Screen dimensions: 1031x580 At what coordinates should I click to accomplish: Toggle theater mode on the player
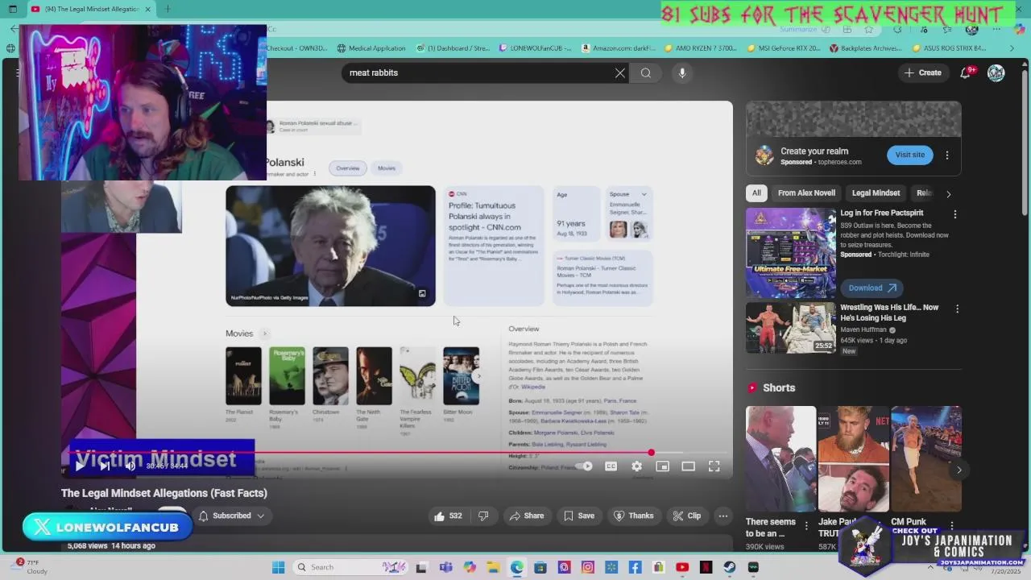pos(688,466)
